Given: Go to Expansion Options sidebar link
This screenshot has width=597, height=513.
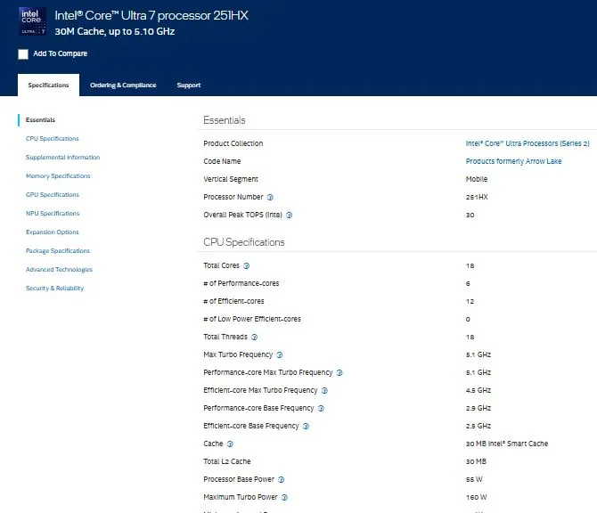Looking at the screenshot, I should [x=53, y=232].
